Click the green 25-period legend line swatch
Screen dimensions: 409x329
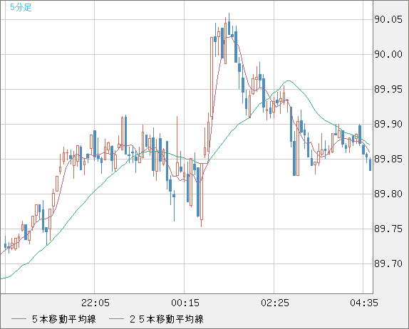tap(116, 319)
